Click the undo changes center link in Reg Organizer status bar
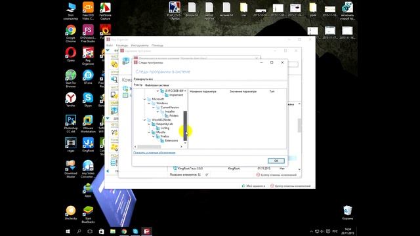This screenshot has height=236, width=420. click(x=290, y=186)
